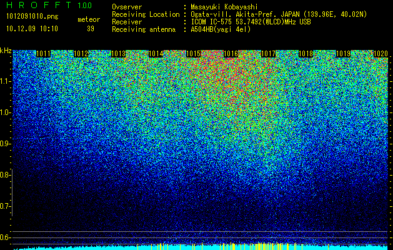Click the 1014 time marker
393x250 pixels.
(x=156, y=54)
